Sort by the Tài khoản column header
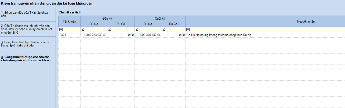Viewport: 345px width, 108px height. tap(69, 21)
